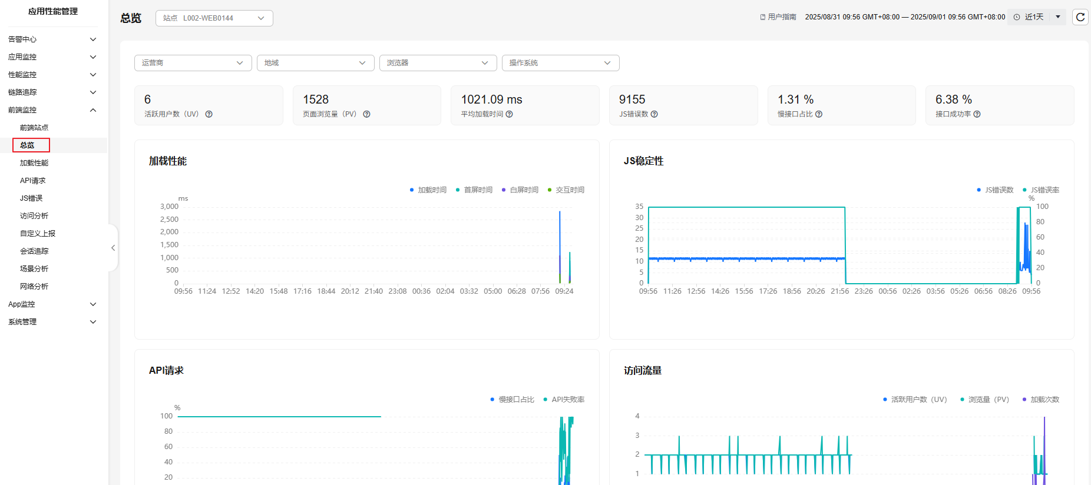Click help icon beside 接口成功率
This screenshot has width=1091, height=485.
coord(977,114)
